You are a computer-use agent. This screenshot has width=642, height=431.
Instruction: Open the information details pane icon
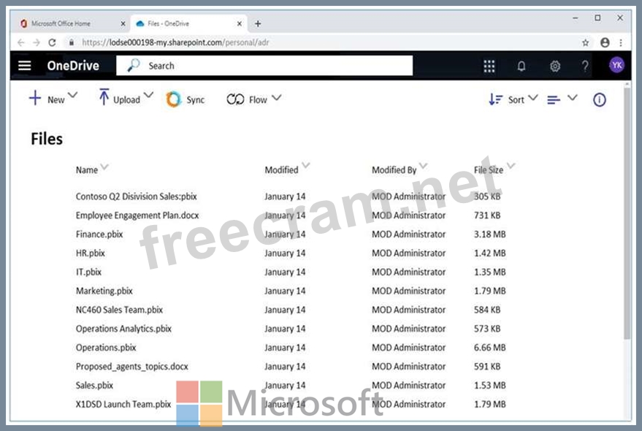pyautogui.click(x=600, y=99)
